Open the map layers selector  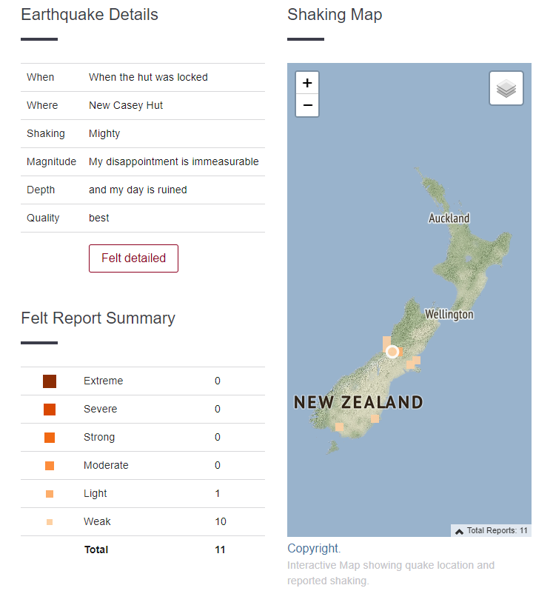click(506, 89)
